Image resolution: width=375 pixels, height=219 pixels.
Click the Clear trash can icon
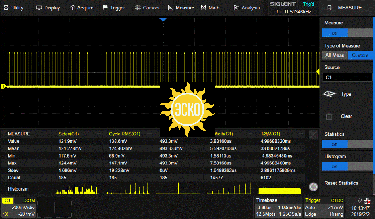pyautogui.click(x=329, y=116)
